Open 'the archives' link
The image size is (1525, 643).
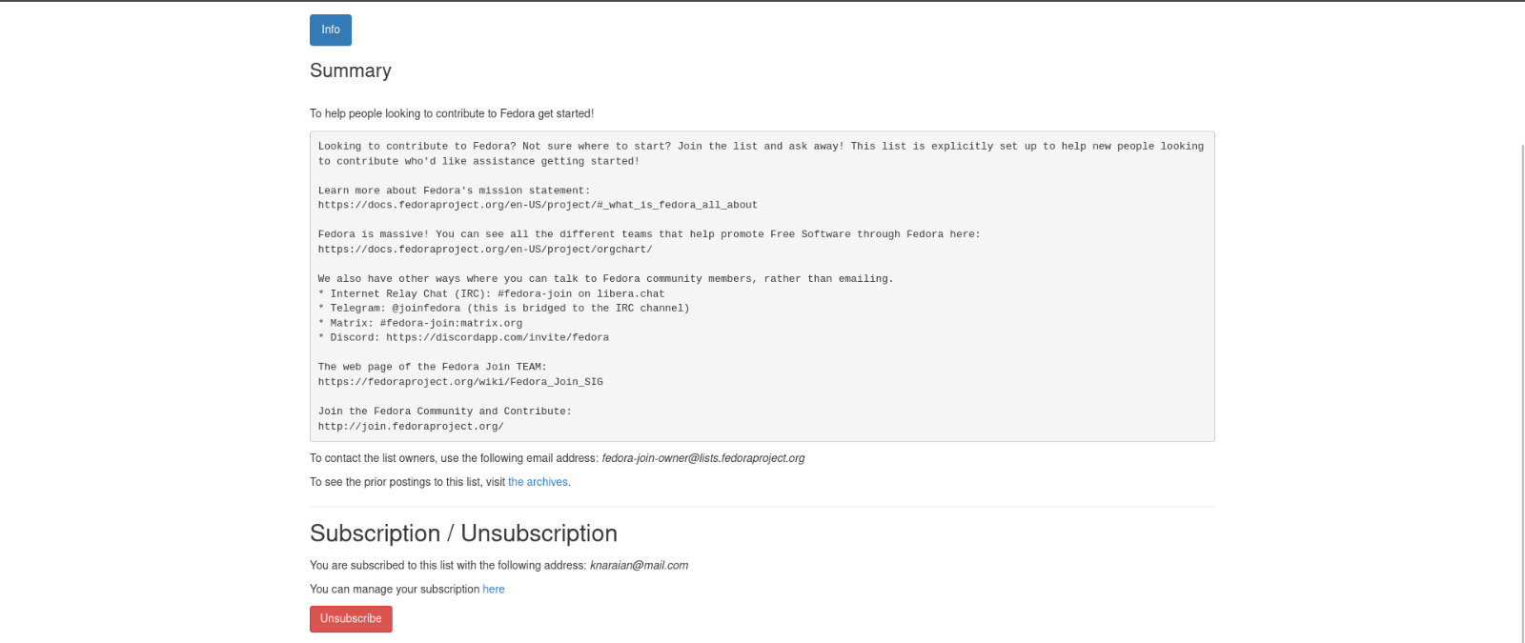[538, 482]
